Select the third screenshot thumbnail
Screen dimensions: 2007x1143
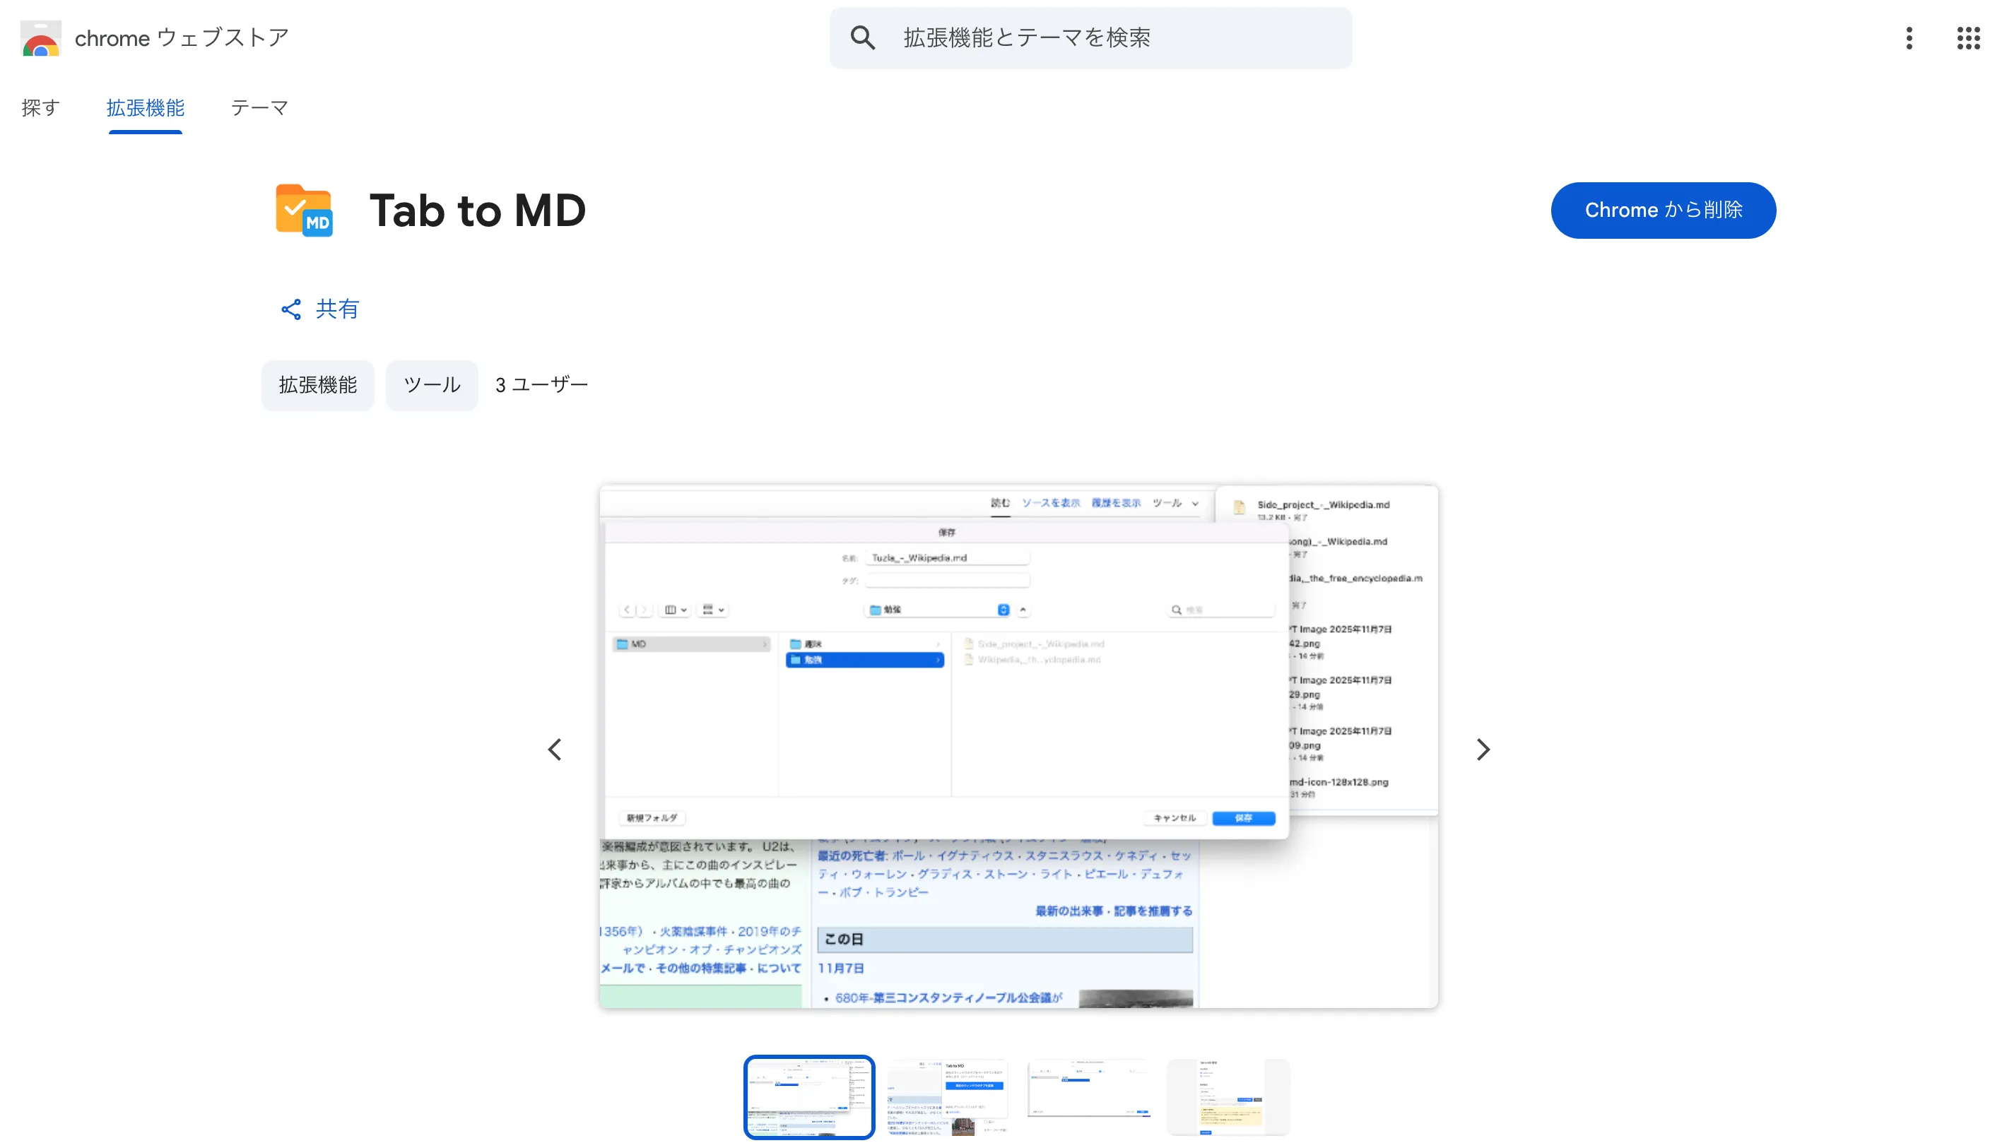tap(1088, 1096)
